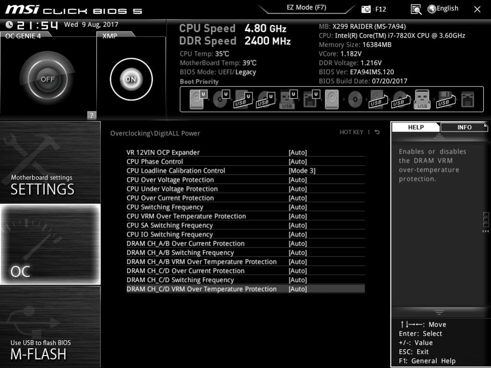Image resolution: width=491 pixels, height=368 pixels.
Task: Select DRAM CH_C/D VRM Over Temperature row
Action: tap(246, 289)
